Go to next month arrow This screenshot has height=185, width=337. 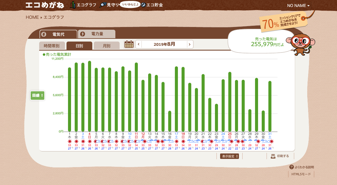coord(189,44)
